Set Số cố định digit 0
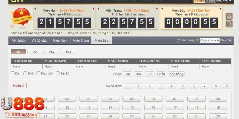Viewport: 239px width, 119px height. (128, 86)
